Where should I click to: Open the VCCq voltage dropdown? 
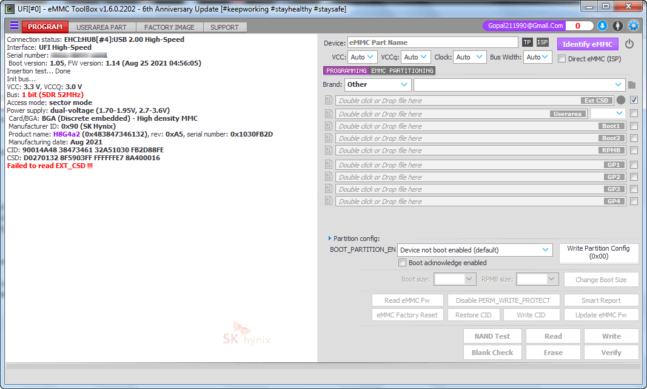pyautogui.click(x=416, y=57)
